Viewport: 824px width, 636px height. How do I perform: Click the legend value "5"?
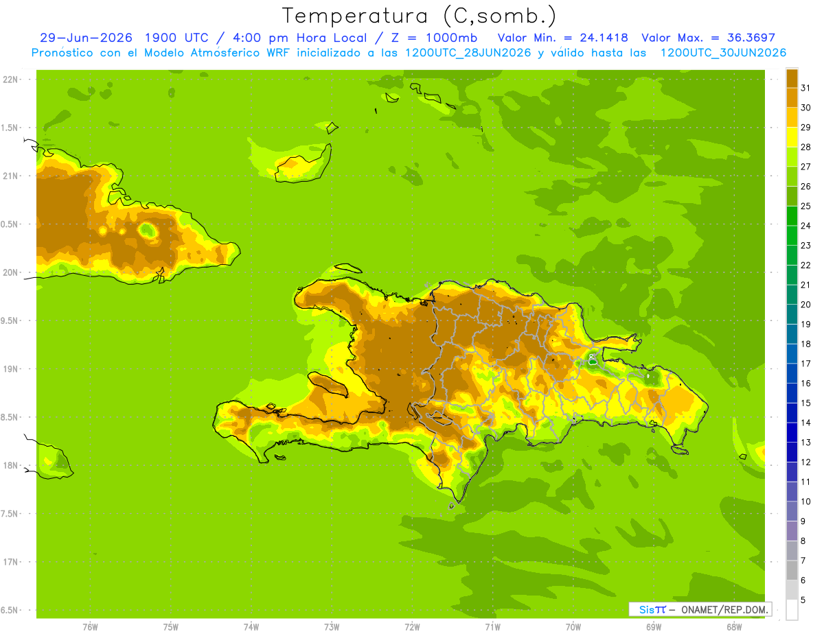point(804,600)
